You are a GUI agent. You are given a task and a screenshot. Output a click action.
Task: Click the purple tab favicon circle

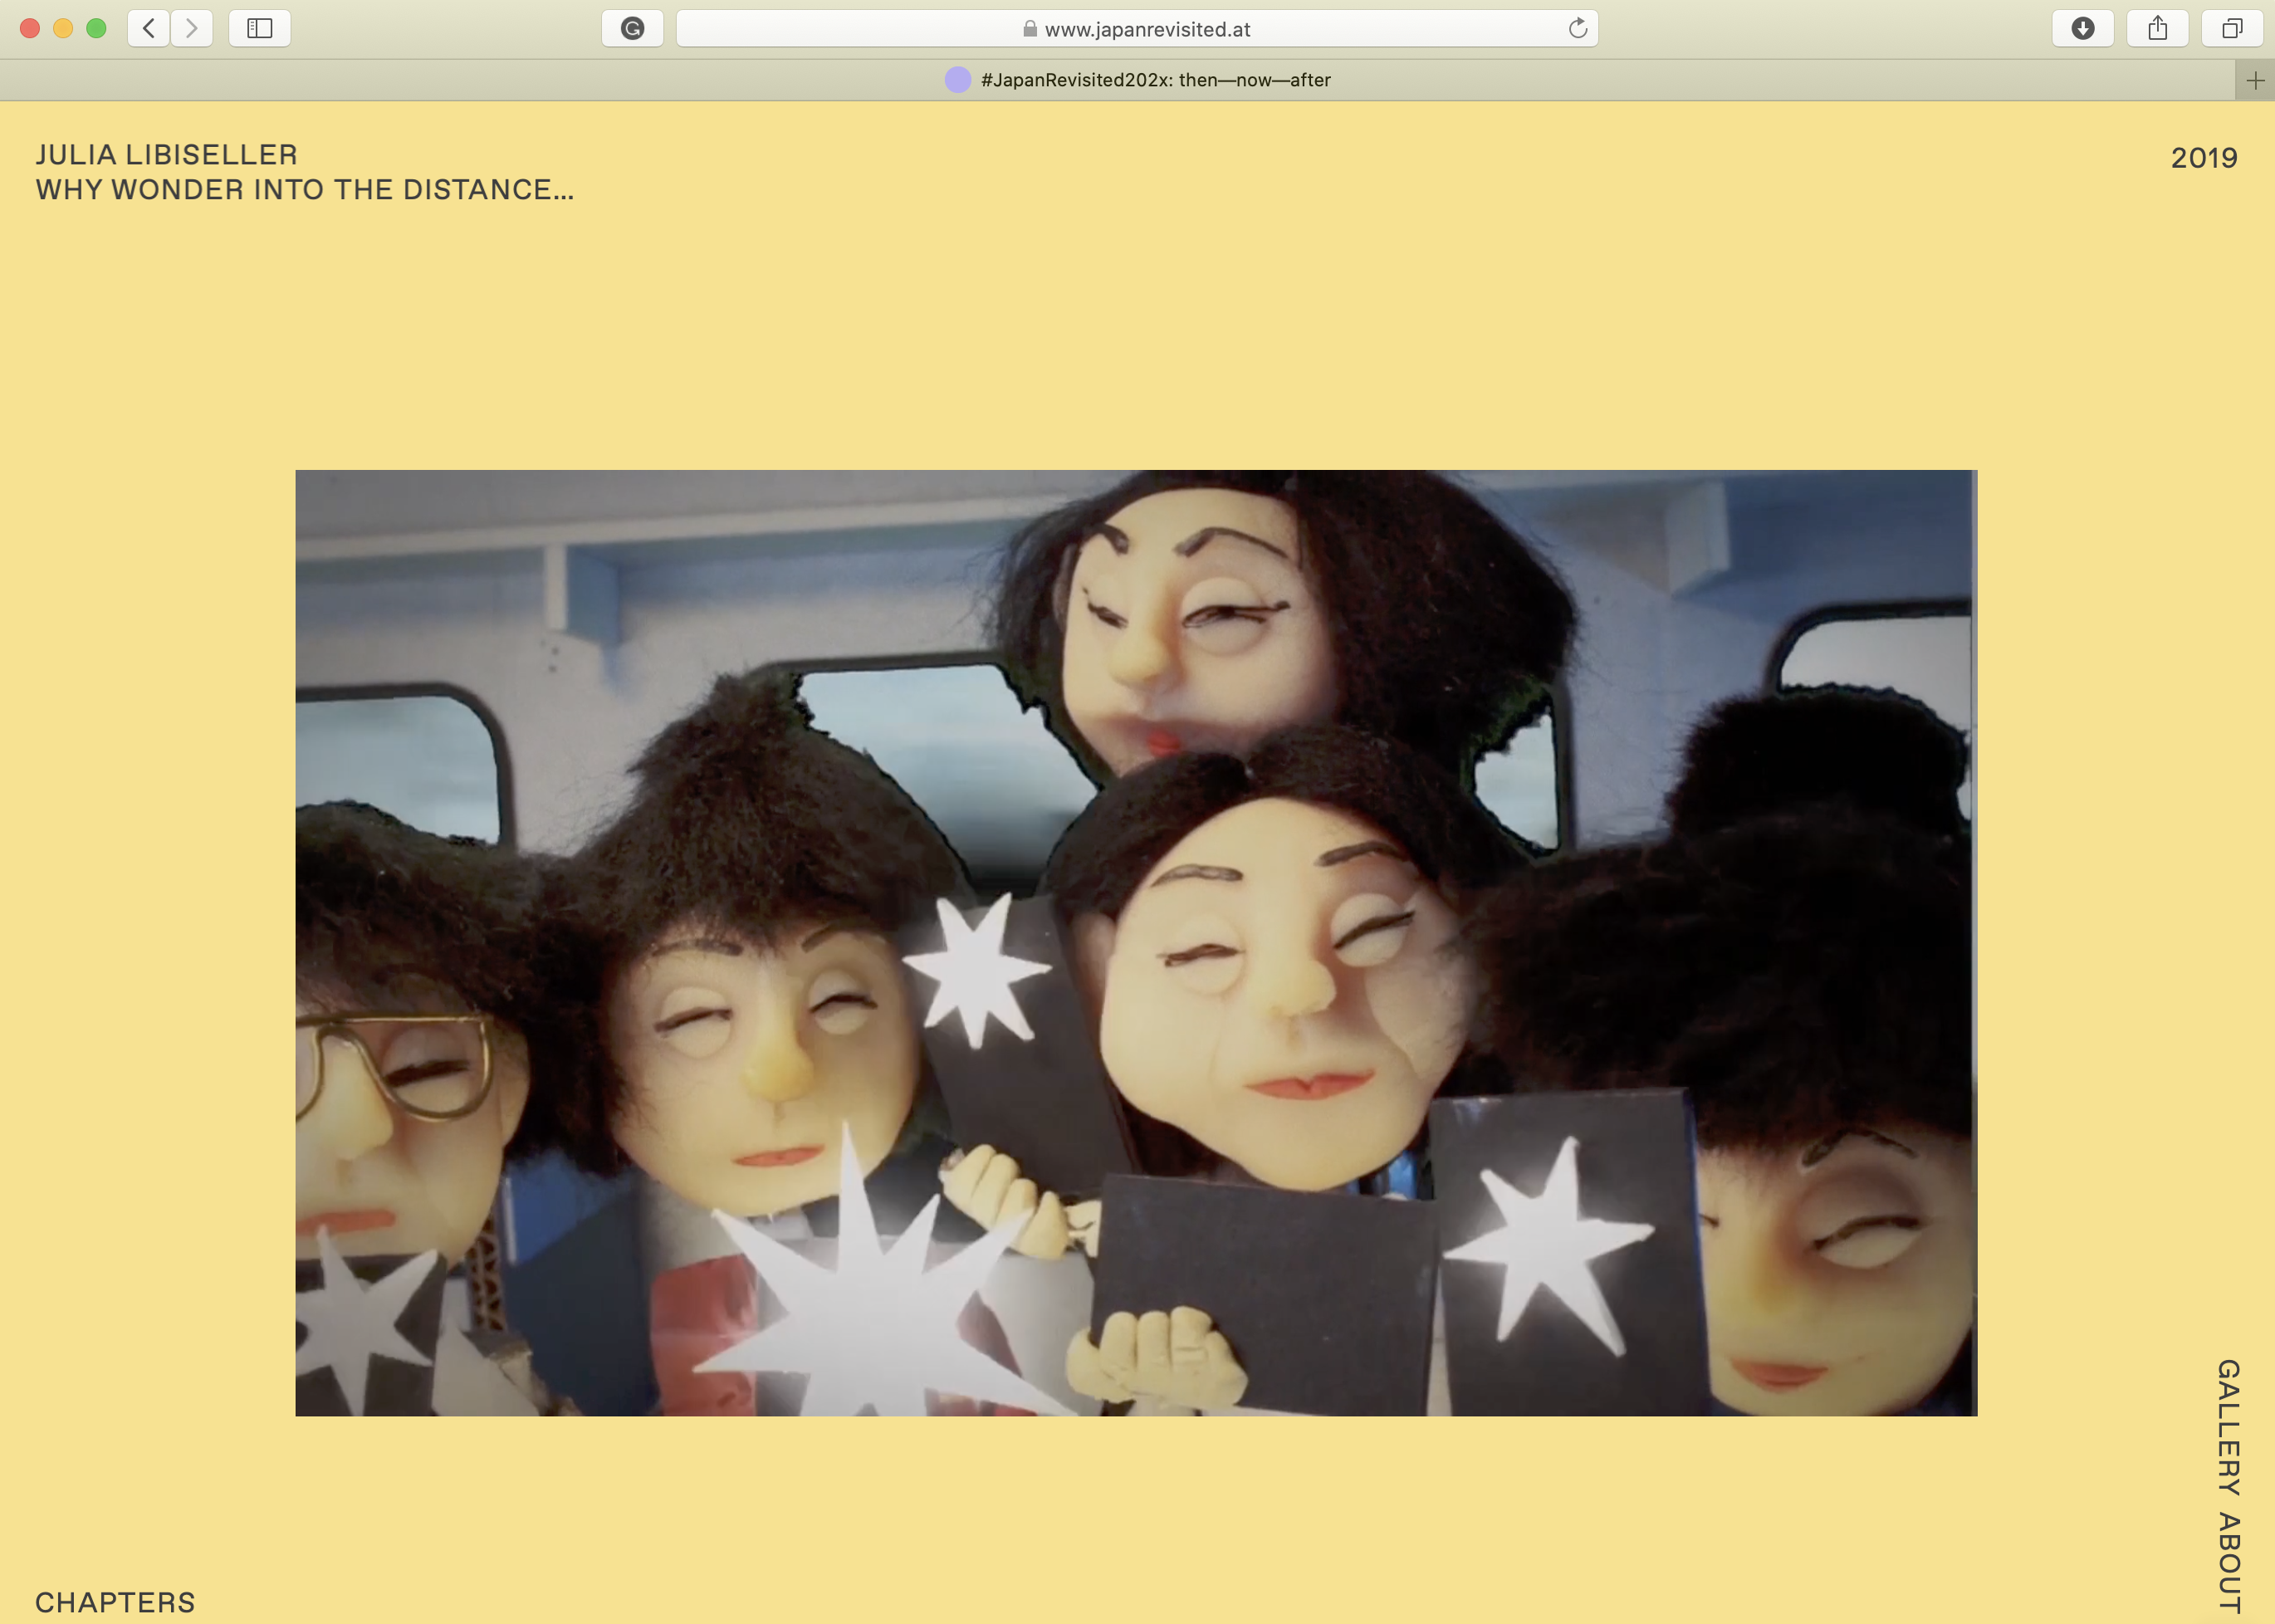click(957, 80)
